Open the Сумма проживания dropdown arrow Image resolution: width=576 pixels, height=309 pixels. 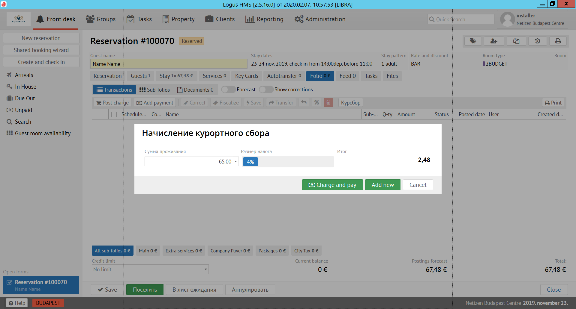(236, 161)
